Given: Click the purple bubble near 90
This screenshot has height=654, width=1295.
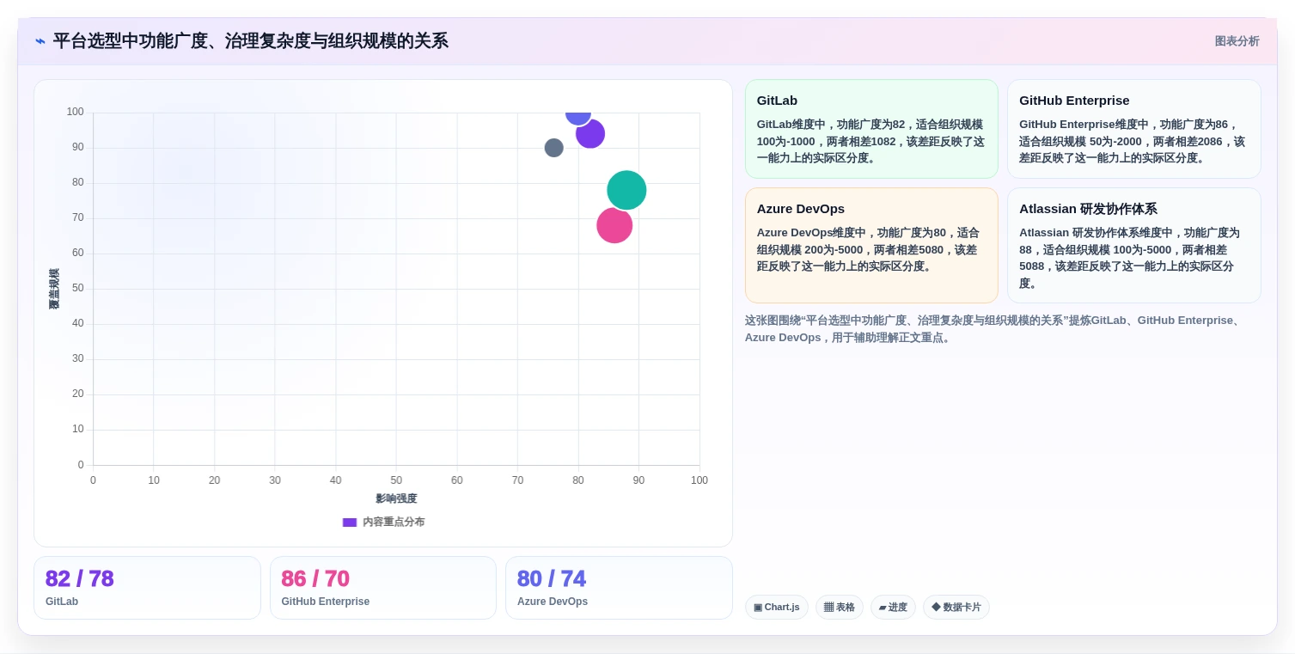Looking at the screenshot, I should coord(590,133).
